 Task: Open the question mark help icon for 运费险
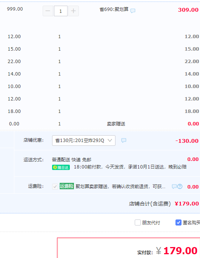point(180,187)
